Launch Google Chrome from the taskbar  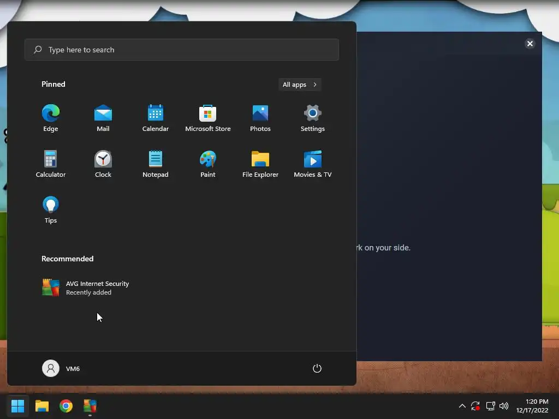[66, 406]
